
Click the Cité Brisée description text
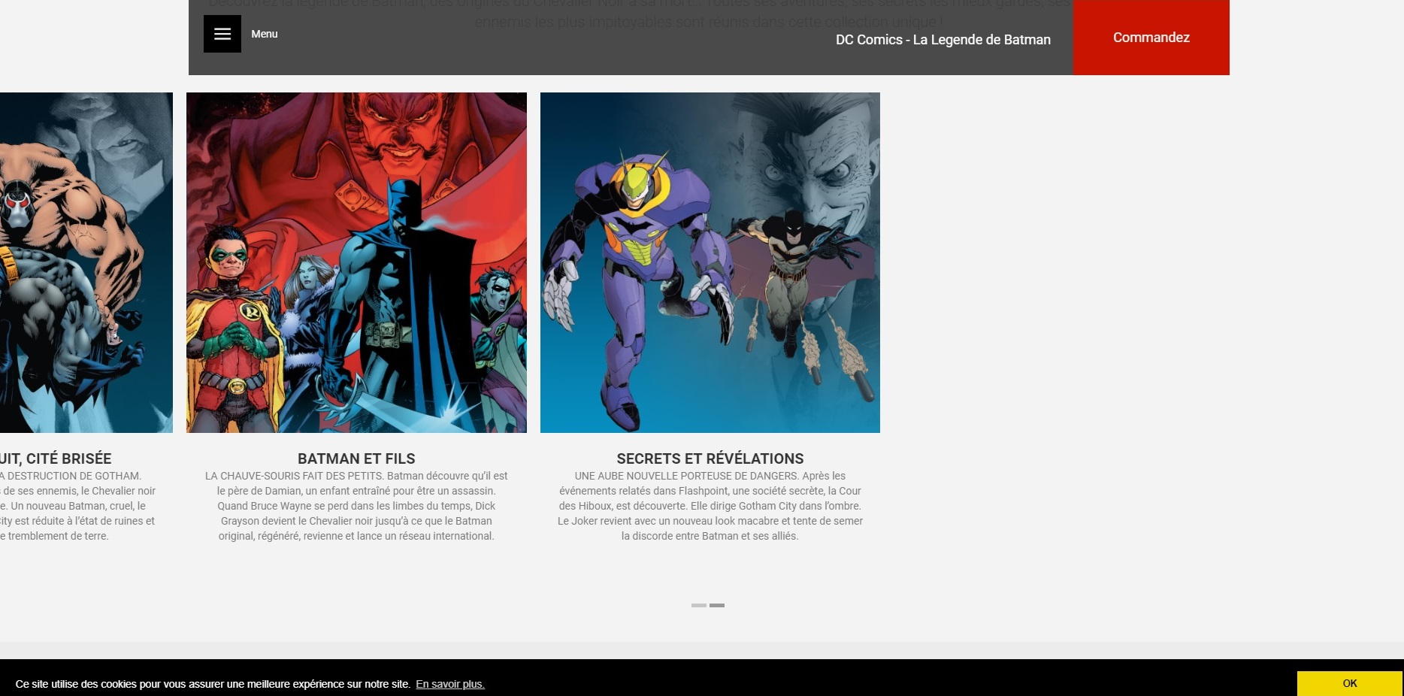(75, 506)
